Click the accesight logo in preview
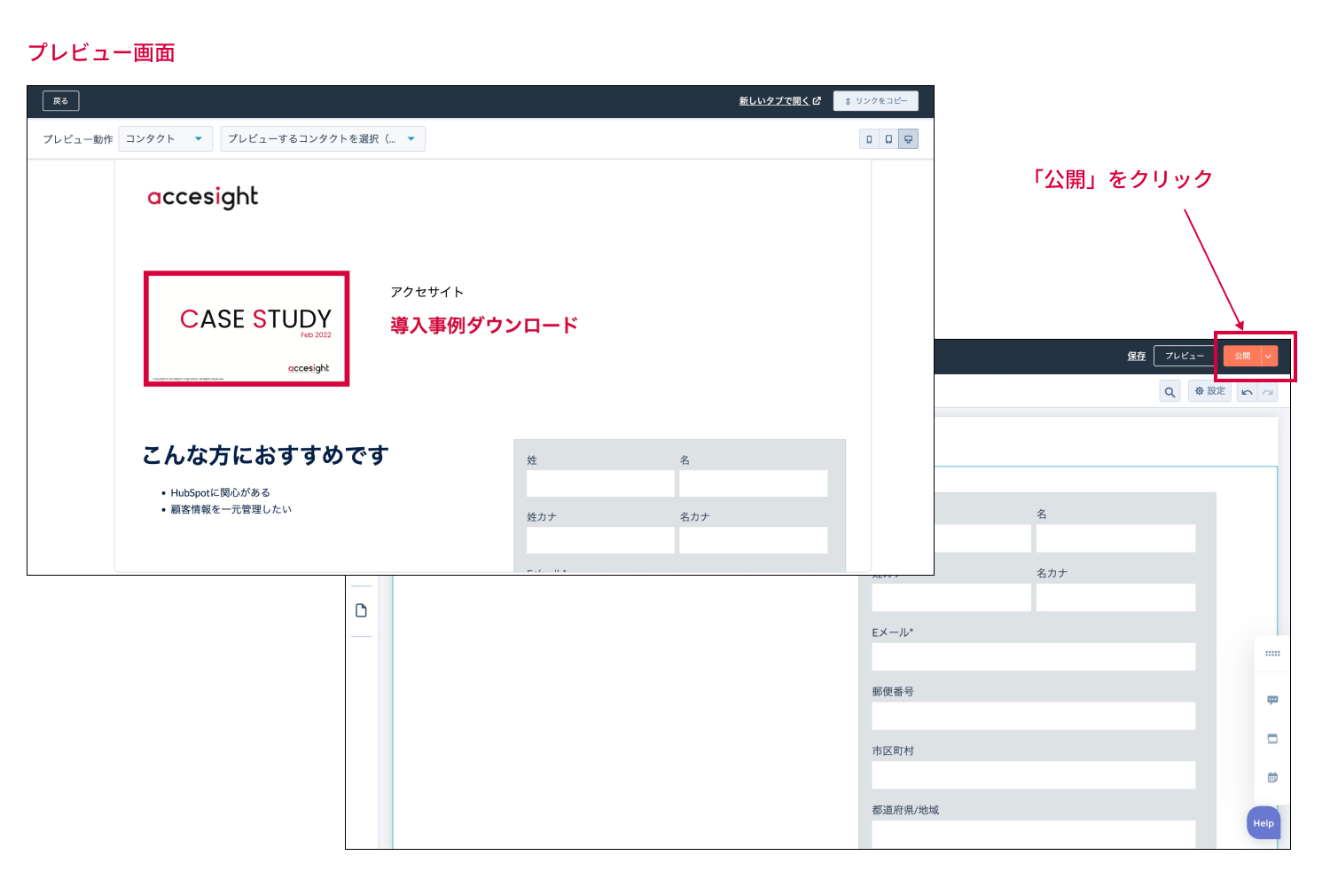The image size is (1330, 887). coord(203,197)
